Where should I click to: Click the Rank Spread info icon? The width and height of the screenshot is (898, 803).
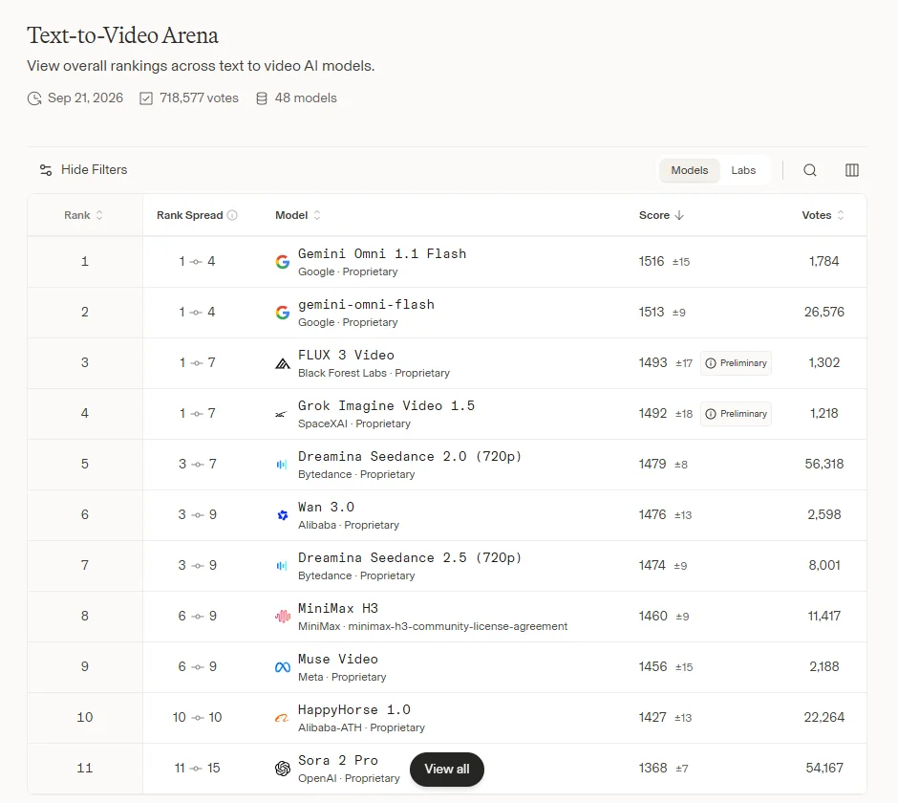(232, 215)
